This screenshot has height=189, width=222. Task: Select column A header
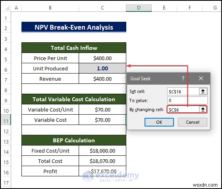click(x=16, y=8)
